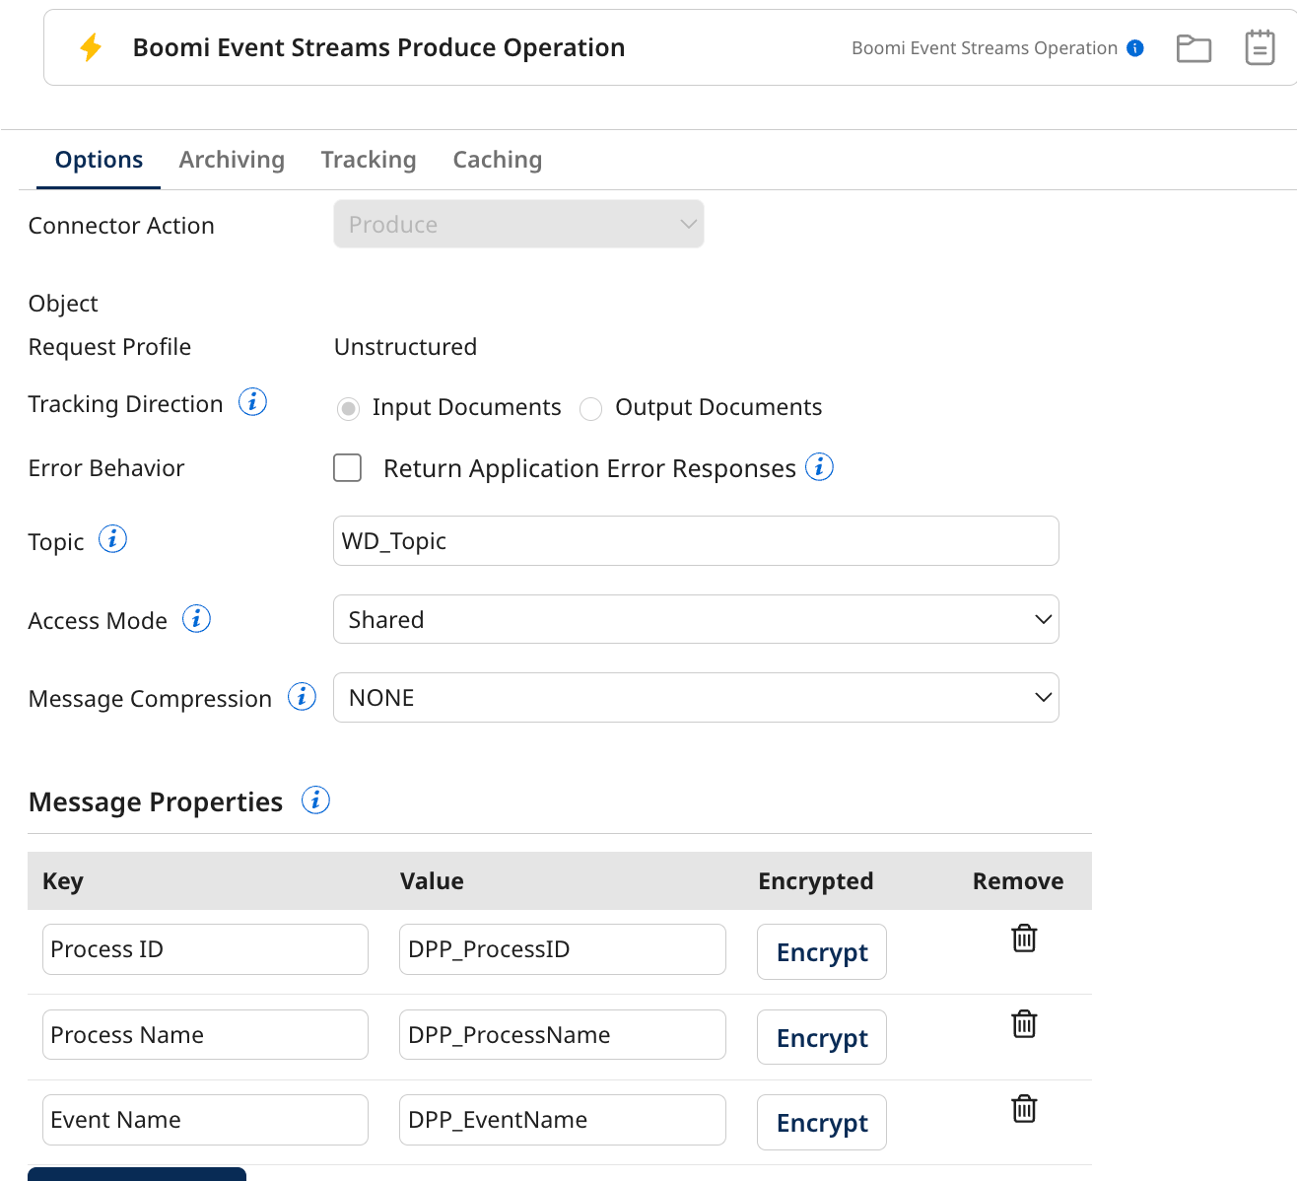Click inside the WD_Topic input field
Viewport: 1297px width, 1181px height.
coord(696,540)
